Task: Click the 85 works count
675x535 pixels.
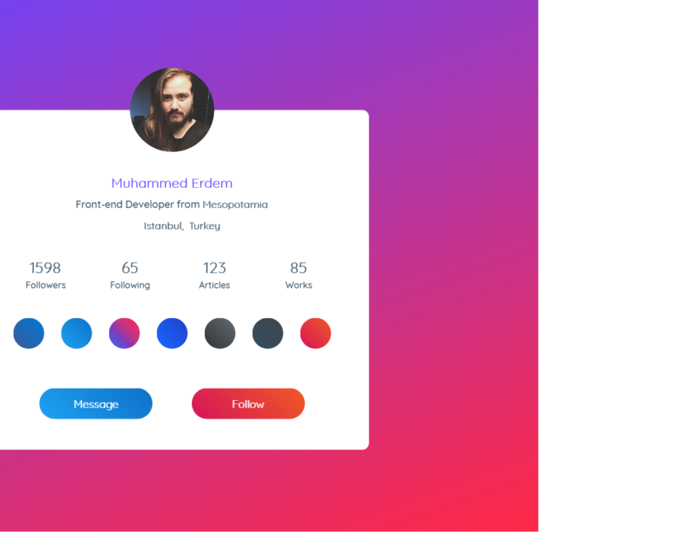Action: [x=298, y=268]
